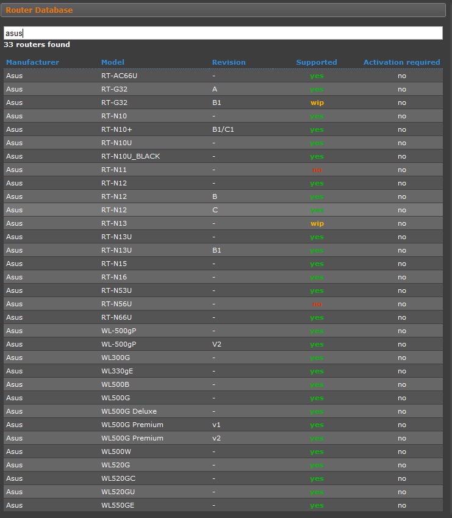Image resolution: width=452 pixels, height=518 pixels.
Task: Select the RT-N10 model cell
Action: [114, 116]
